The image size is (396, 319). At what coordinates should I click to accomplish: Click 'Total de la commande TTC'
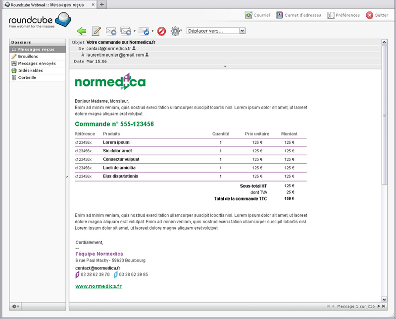click(x=241, y=199)
